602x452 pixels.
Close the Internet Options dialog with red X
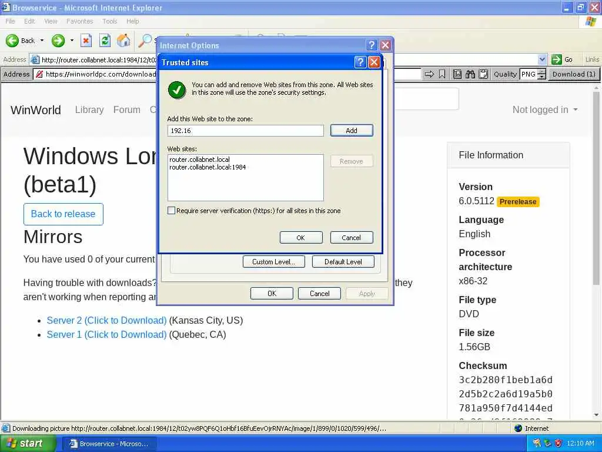point(386,45)
